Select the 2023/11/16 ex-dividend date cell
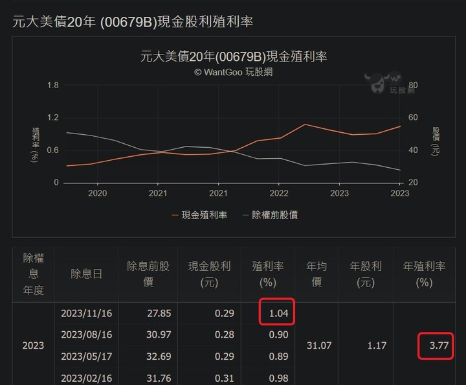Image resolution: width=466 pixels, height=385 pixels. 87,313
